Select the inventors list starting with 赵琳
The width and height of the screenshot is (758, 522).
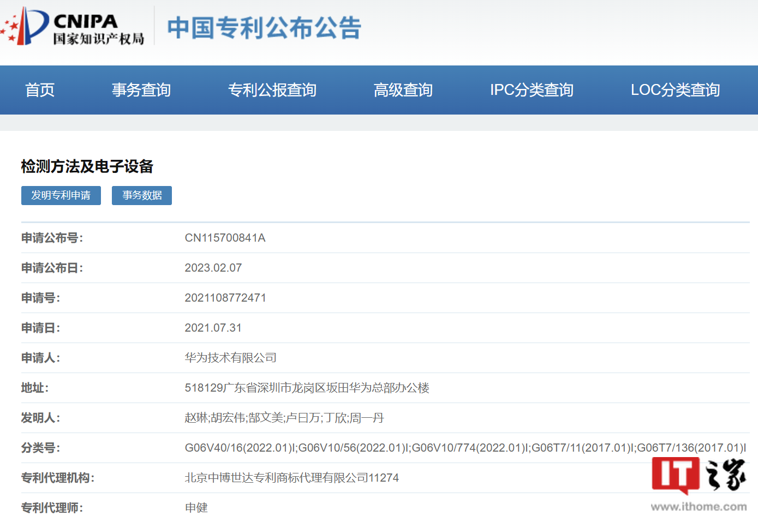click(x=284, y=418)
